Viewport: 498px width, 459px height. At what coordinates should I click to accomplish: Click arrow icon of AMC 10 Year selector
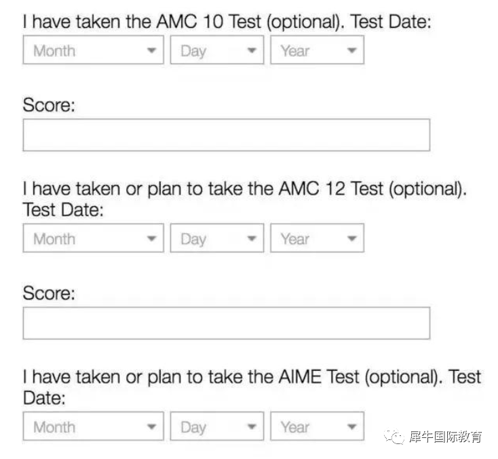coord(351,50)
